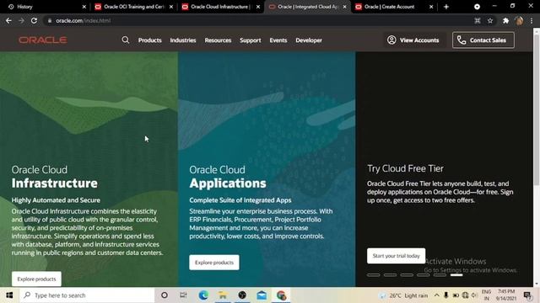Image resolution: width=540 pixels, height=303 pixels.
Task: Open the Extensions puzzle icon
Action: 505,20
